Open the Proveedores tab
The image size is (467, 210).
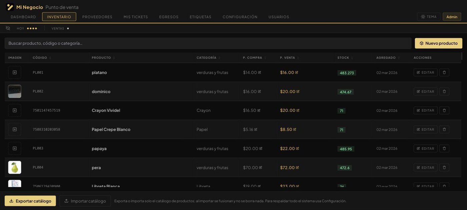(x=97, y=17)
